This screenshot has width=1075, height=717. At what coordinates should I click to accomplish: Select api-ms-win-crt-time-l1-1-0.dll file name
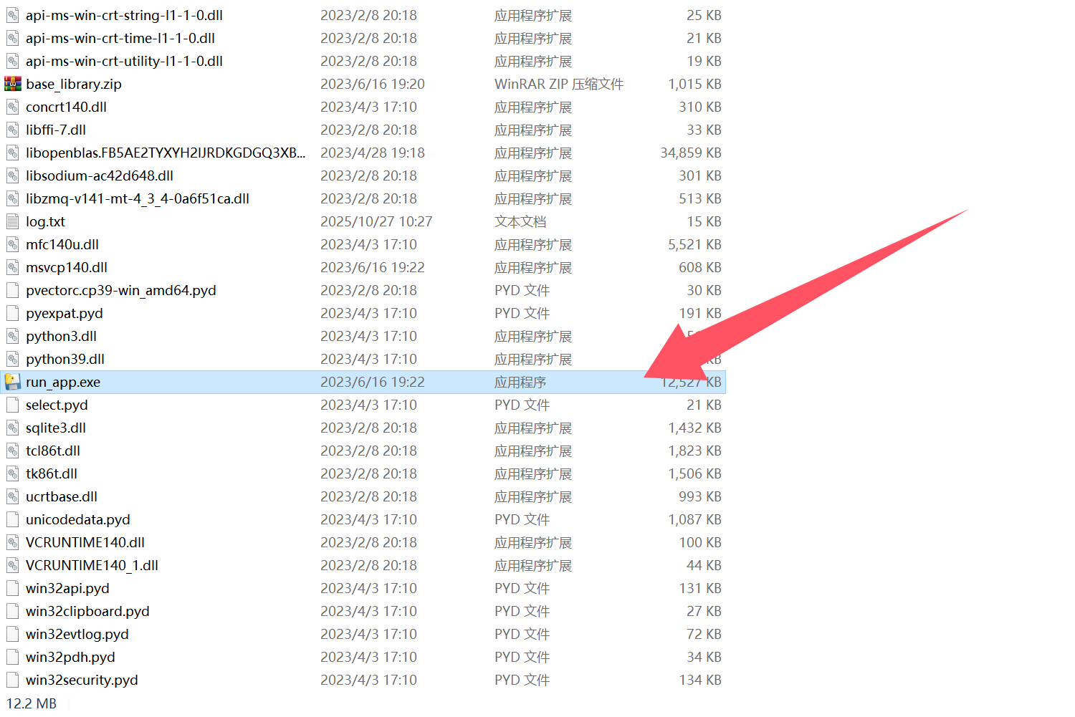pyautogui.click(x=120, y=38)
